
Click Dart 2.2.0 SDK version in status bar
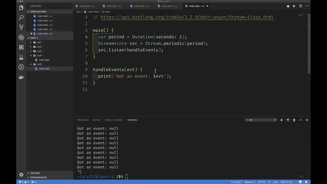tap(286, 182)
